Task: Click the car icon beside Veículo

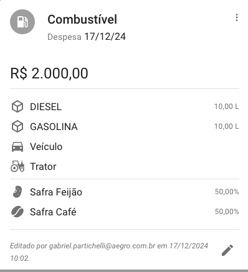Action: 17,147
